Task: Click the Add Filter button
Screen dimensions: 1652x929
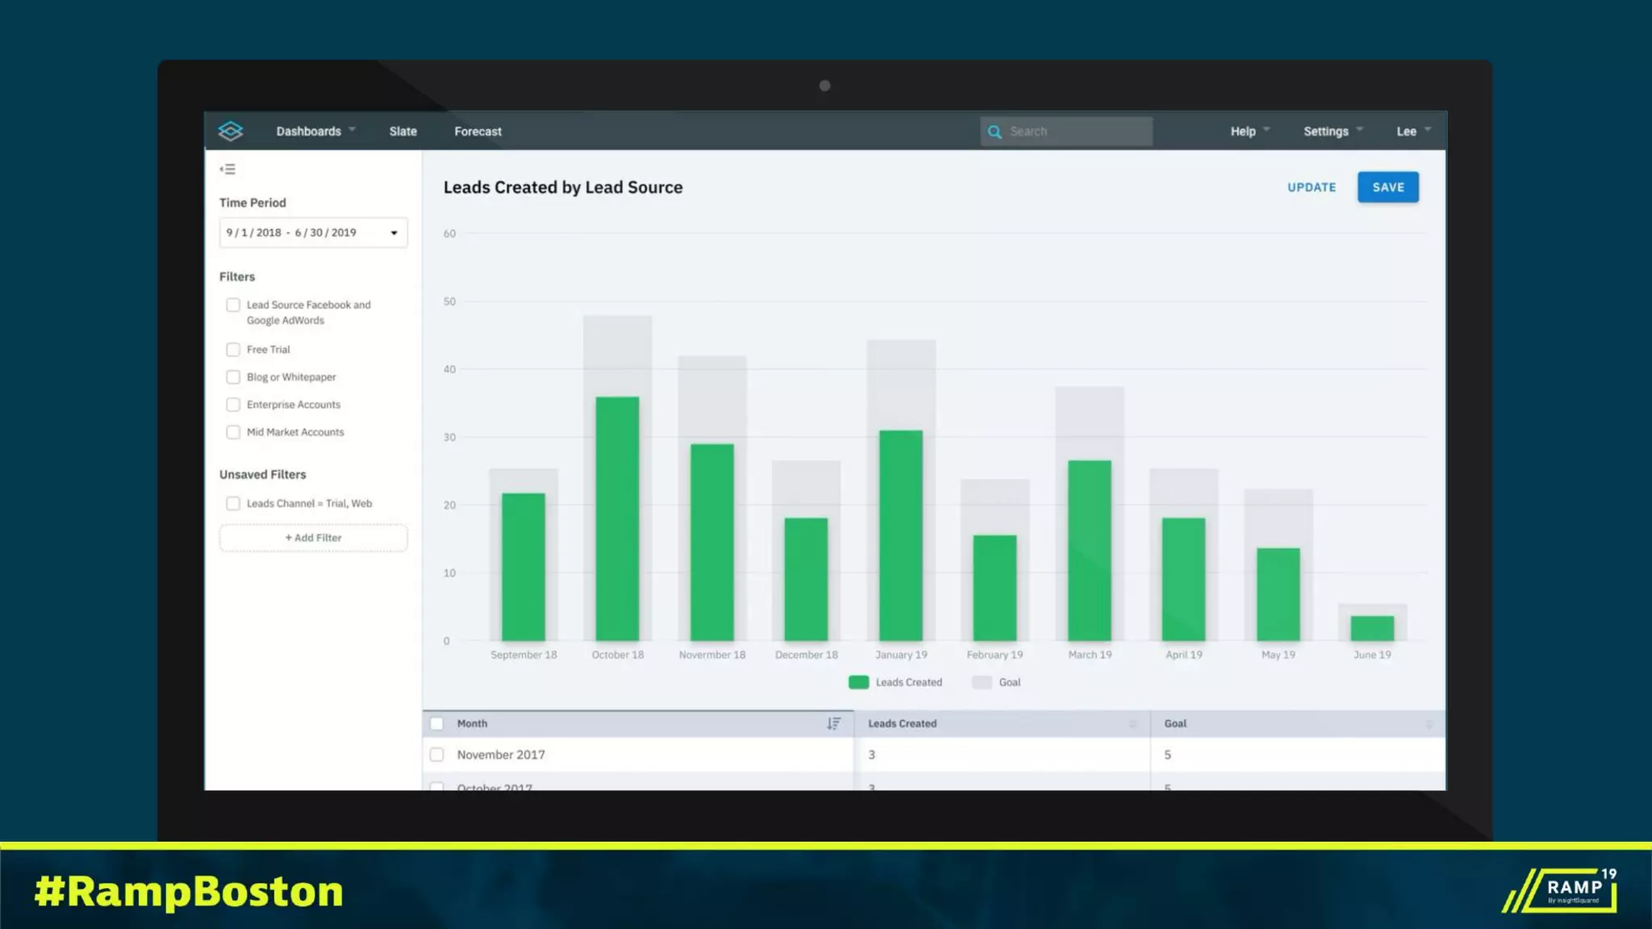Action: point(313,538)
